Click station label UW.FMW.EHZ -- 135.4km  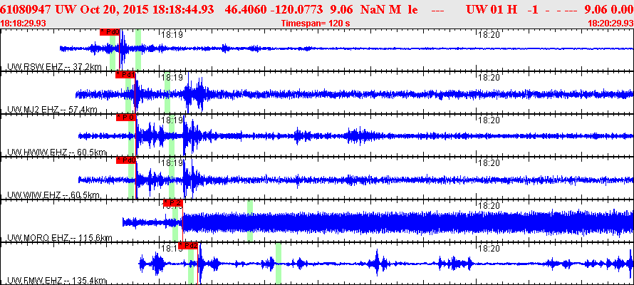coord(56,281)
